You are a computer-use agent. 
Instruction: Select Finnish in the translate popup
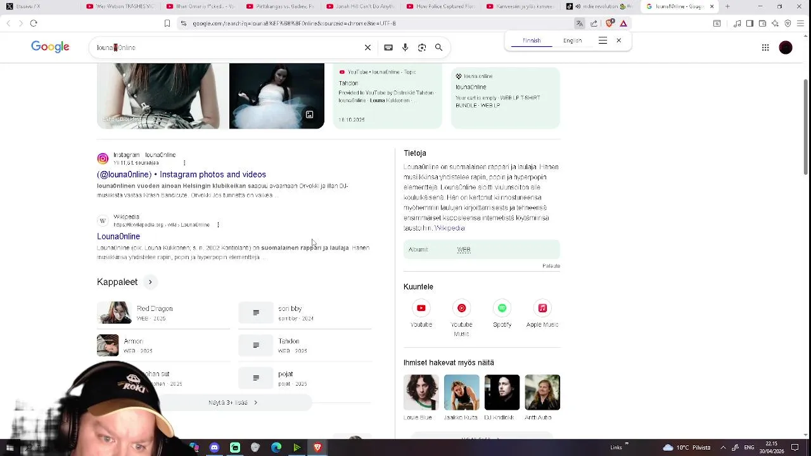click(x=532, y=41)
